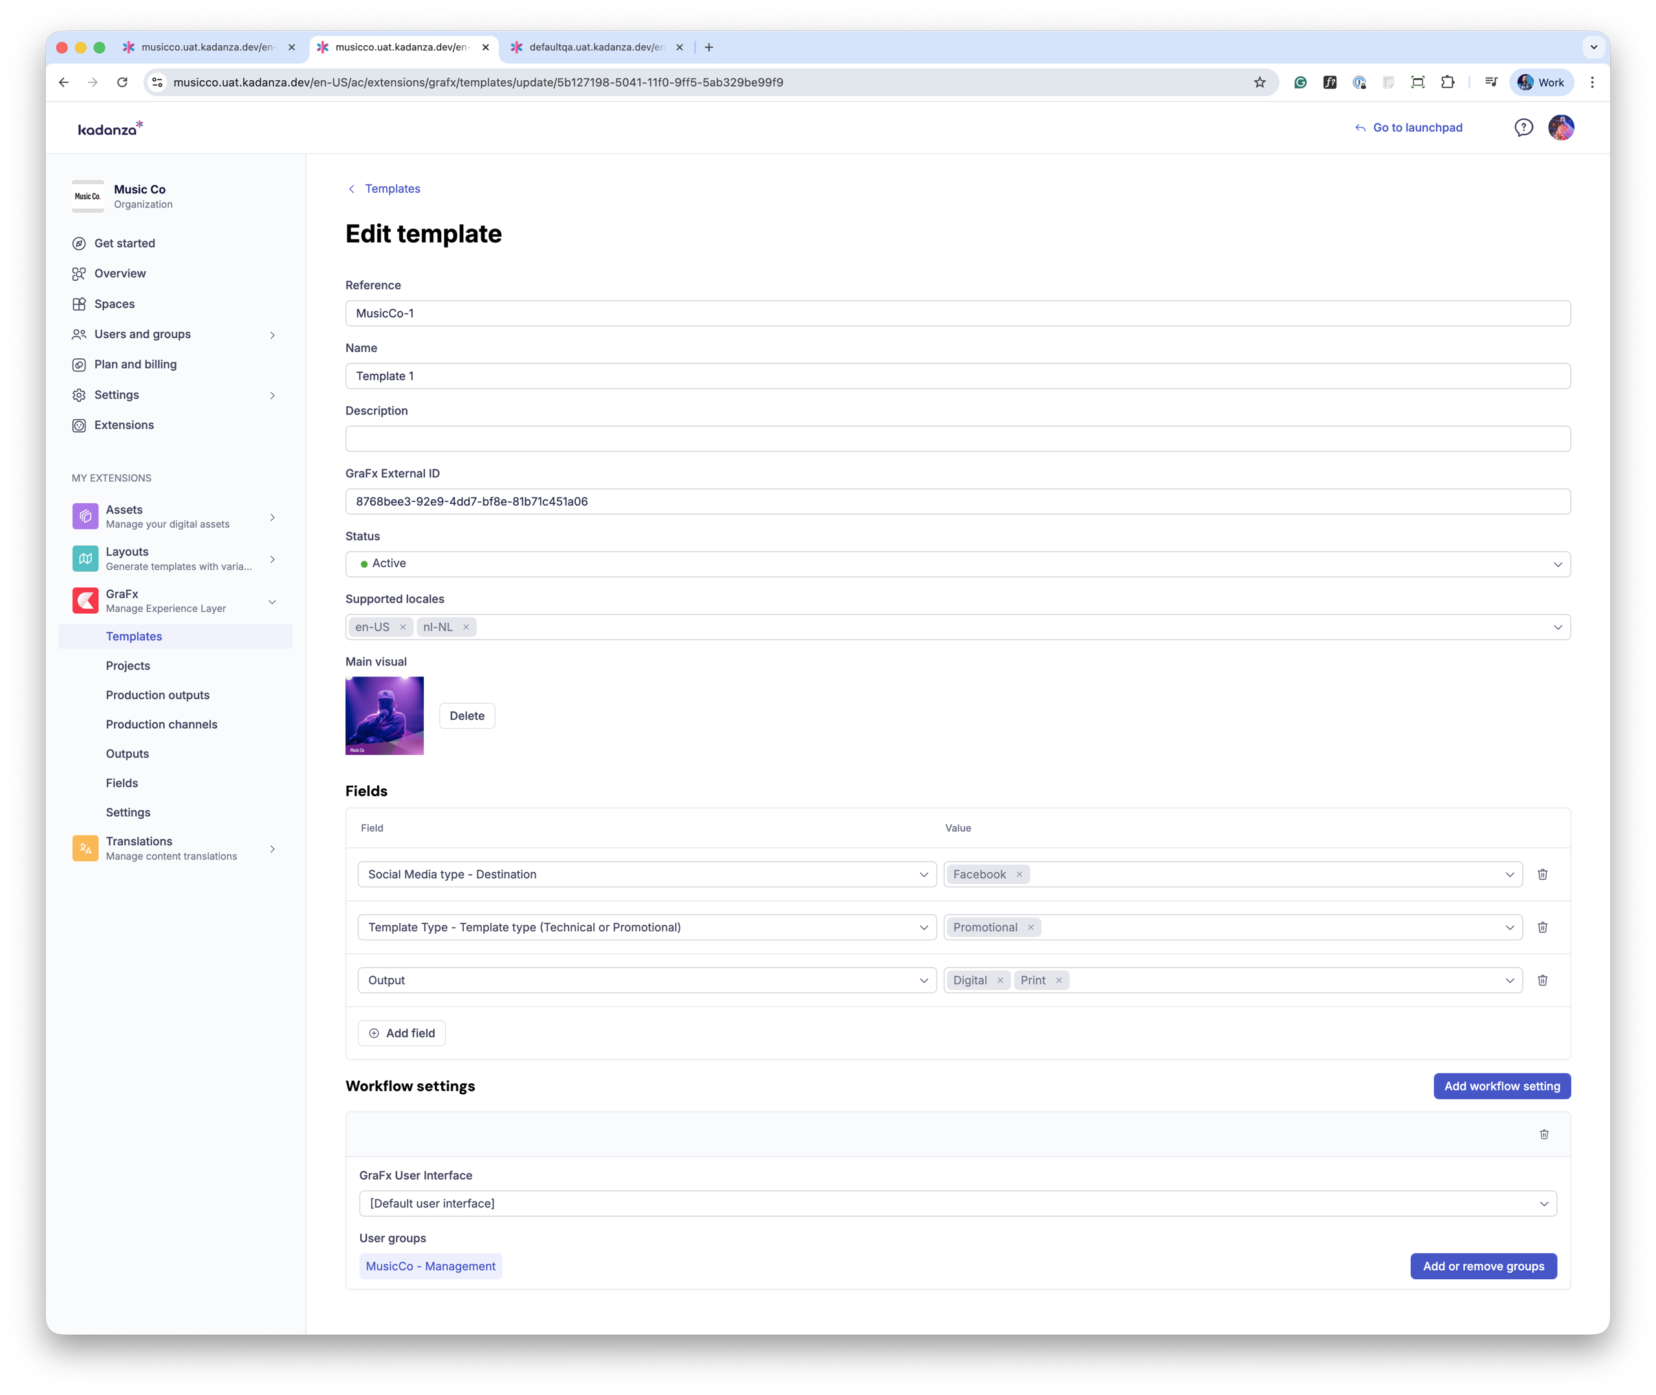Open the GraFx User Interface dropdown
Screen dimensions: 1656x1395
click(x=957, y=1203)
